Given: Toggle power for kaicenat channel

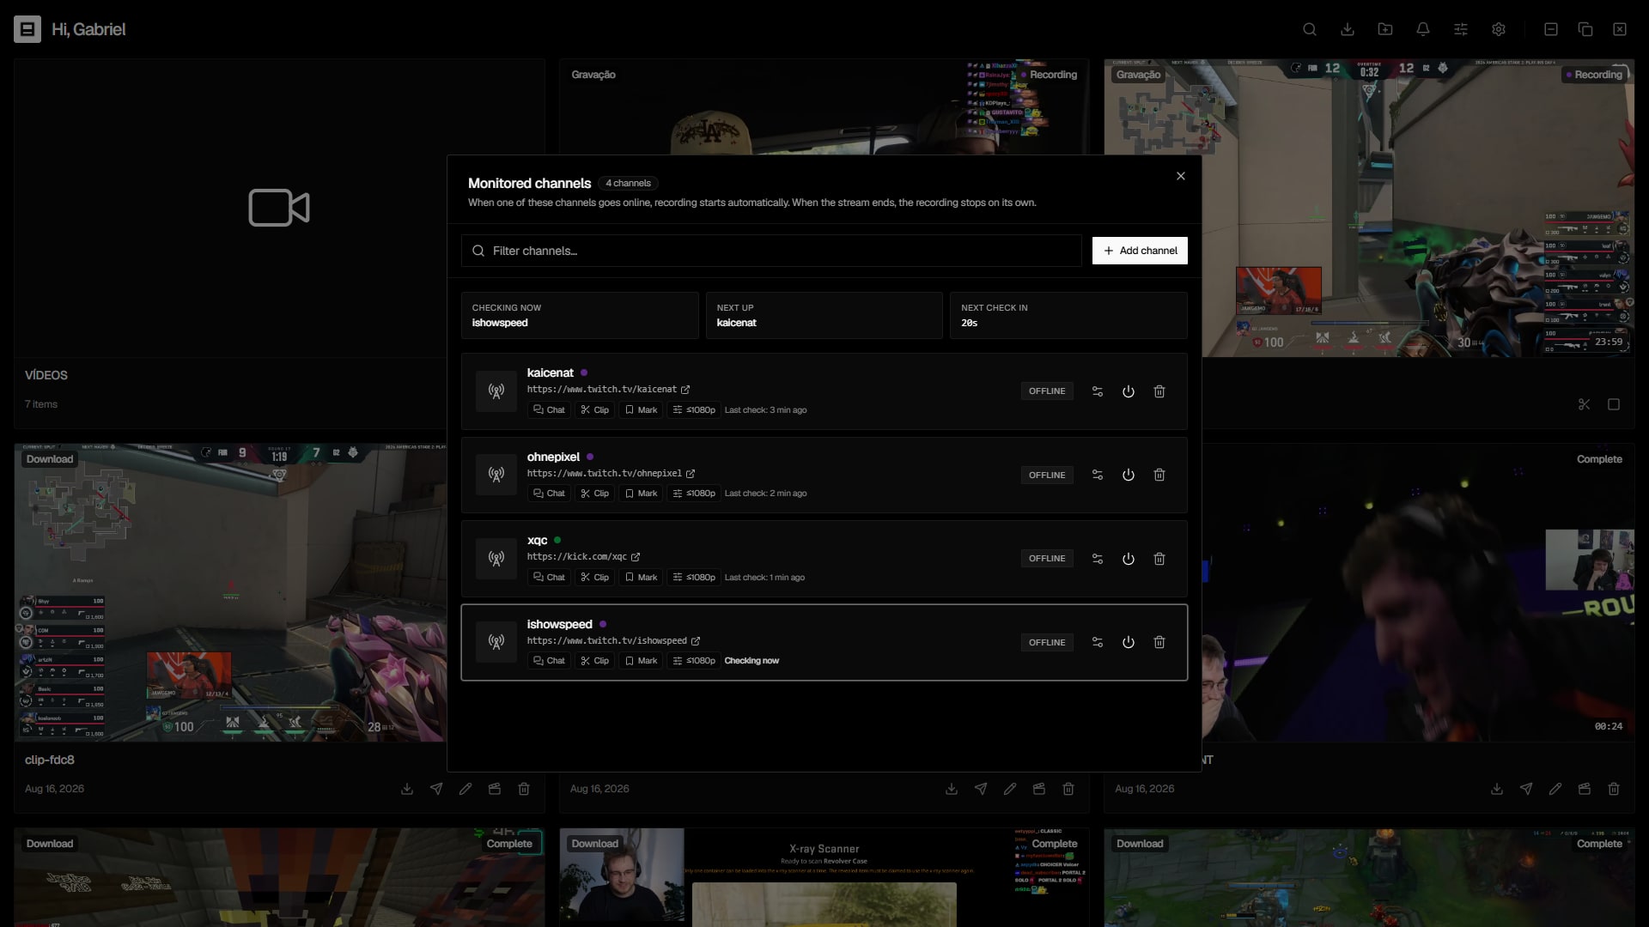Looking at the screenshot, I should 1129,391.
